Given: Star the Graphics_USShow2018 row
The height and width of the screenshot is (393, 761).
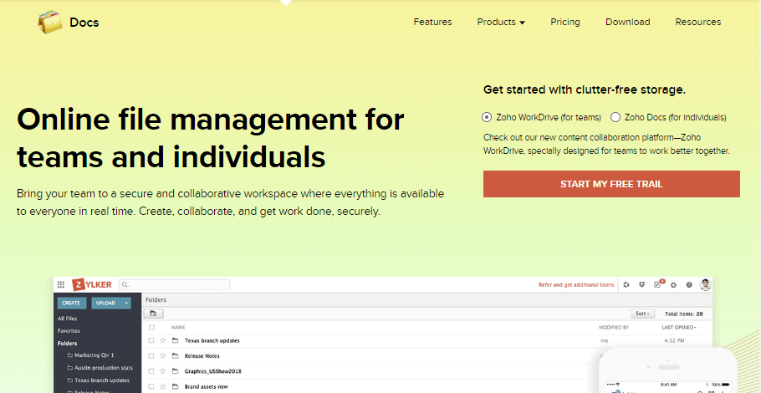Looking at the screenshot, I should [163, 371].
